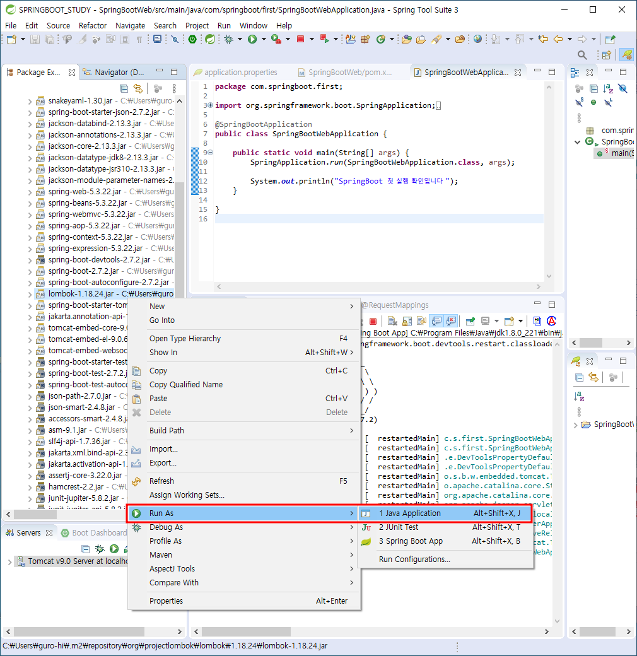Switch to Boot Dashboard tab

click(x=94, y=532)
